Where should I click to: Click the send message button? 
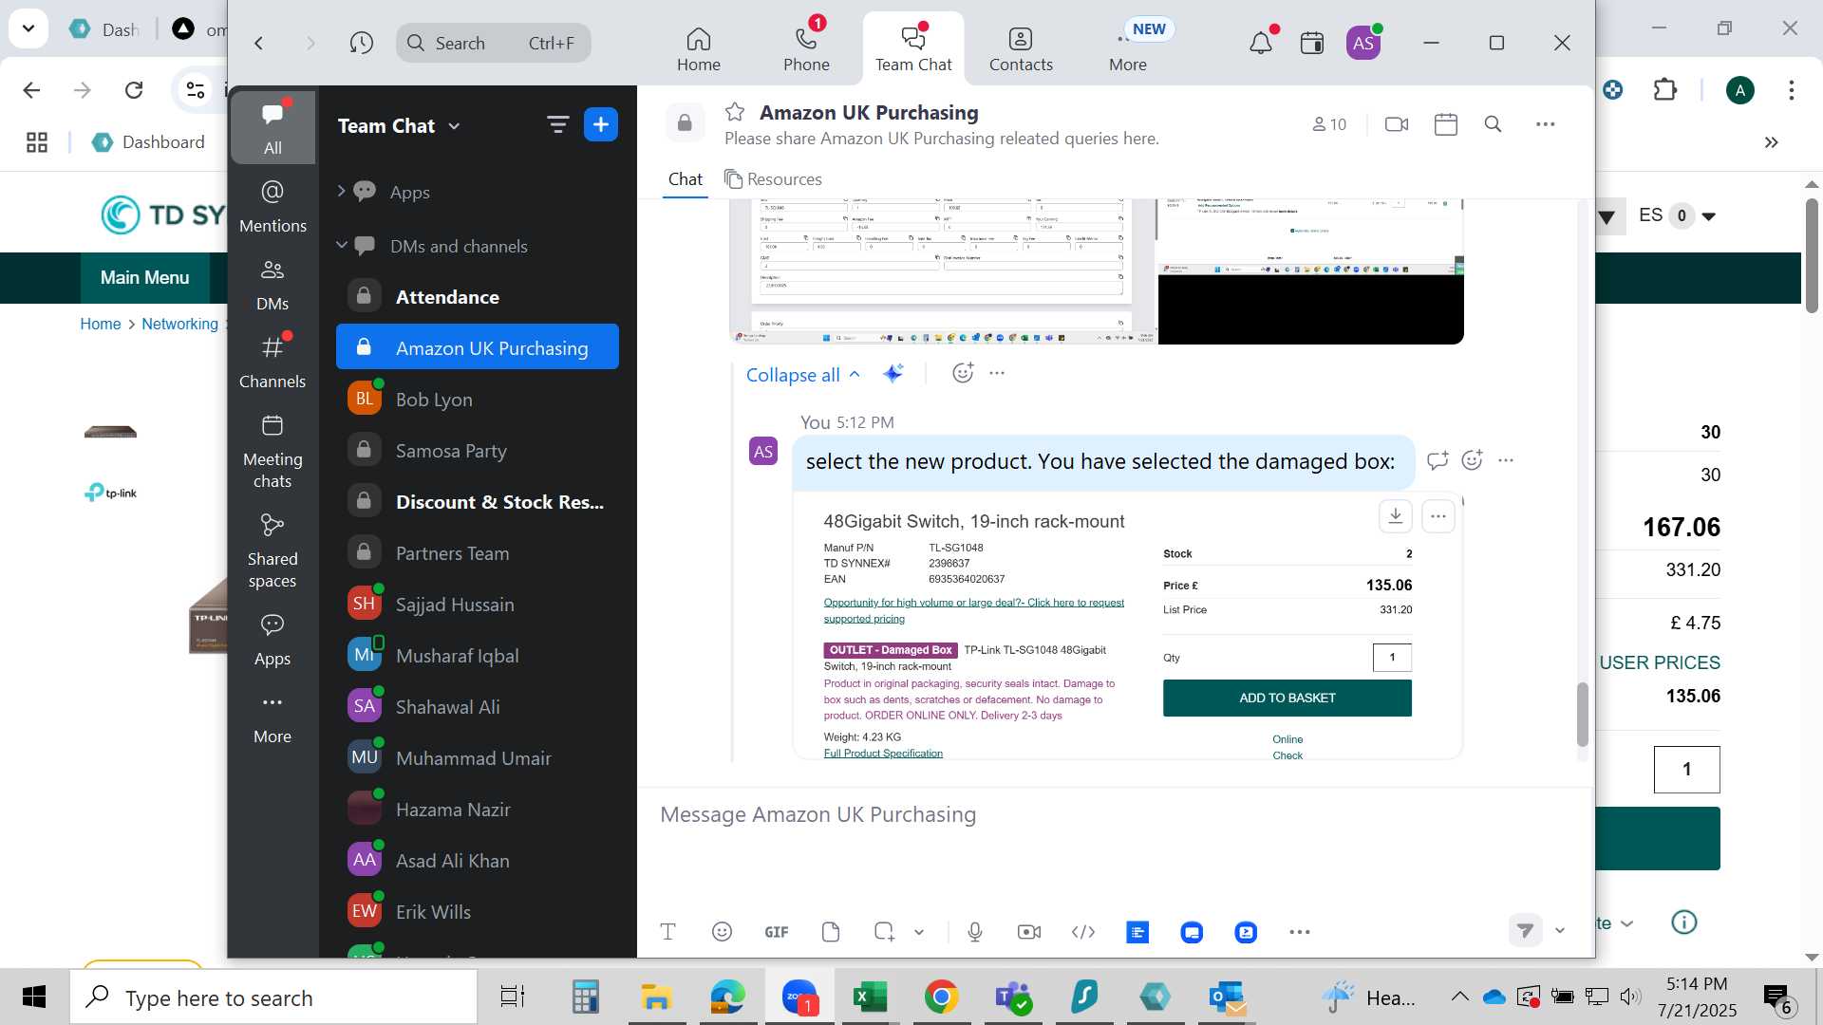pos(1526,930)
